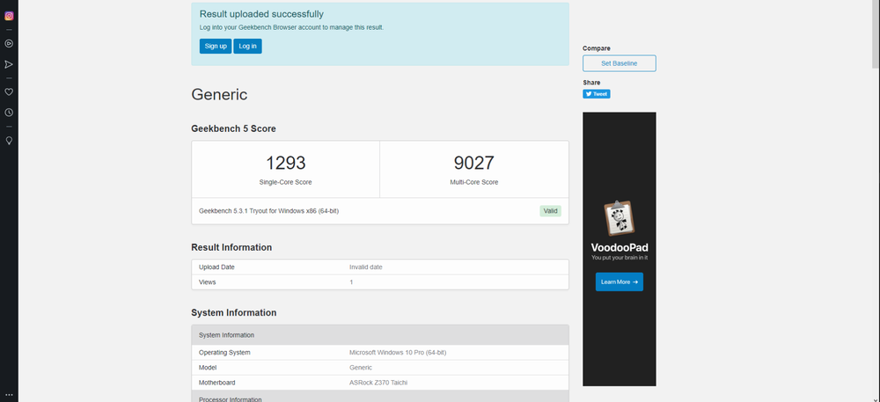Open Instagram in the Opera sidebar
This screenshot has height=402, width=880.
click(9, 16)
